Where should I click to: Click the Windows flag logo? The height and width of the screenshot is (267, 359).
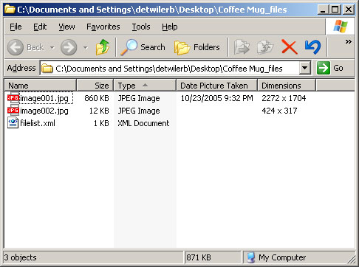click(x=341, y=26)
